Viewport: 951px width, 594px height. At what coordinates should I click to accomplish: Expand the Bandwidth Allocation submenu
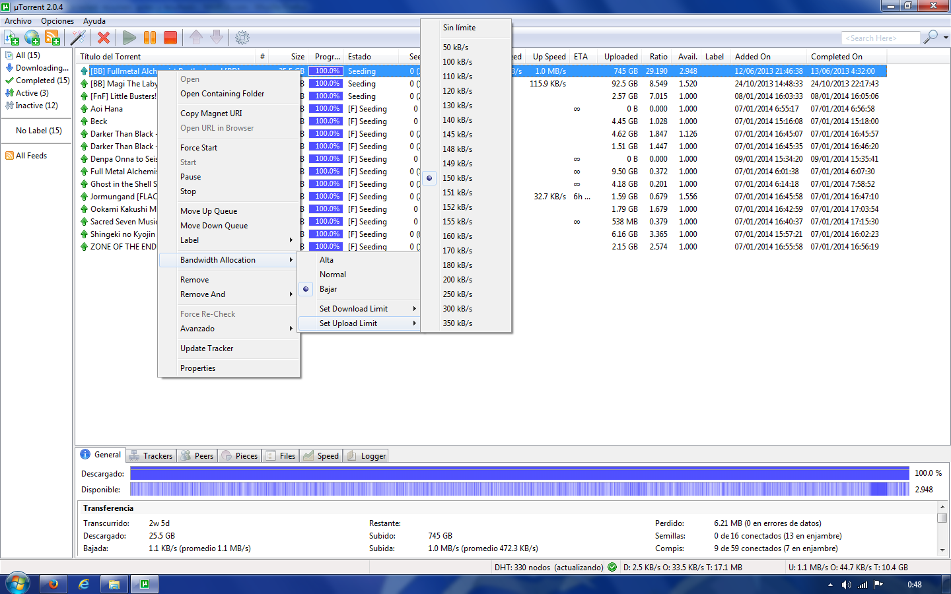coord(229,260)
